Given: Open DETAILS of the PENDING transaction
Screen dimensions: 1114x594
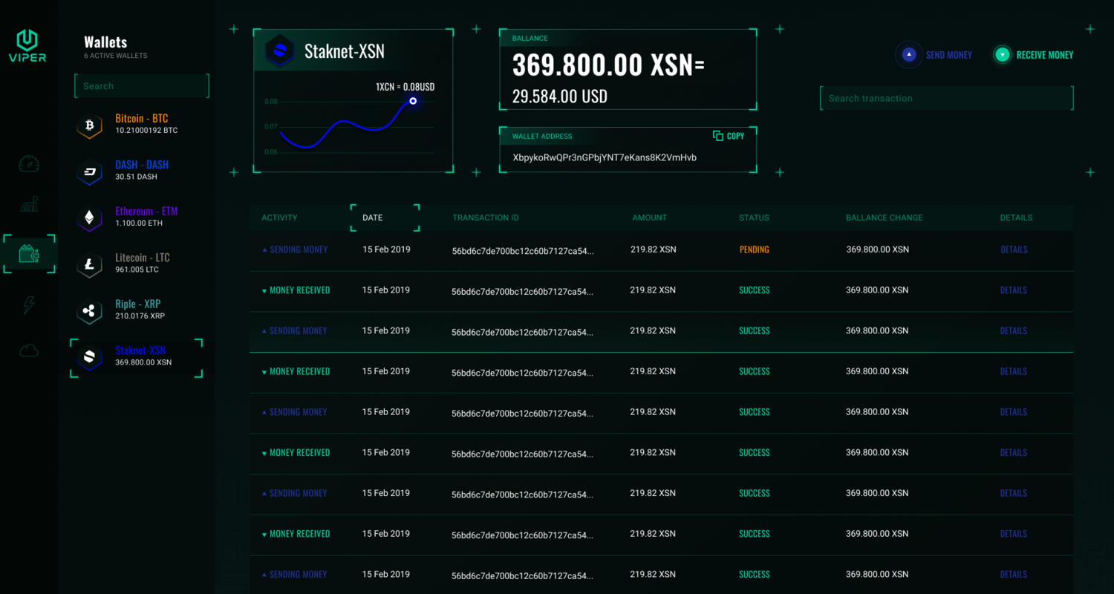Looking at the screenshot, I should click(1014, 249).
